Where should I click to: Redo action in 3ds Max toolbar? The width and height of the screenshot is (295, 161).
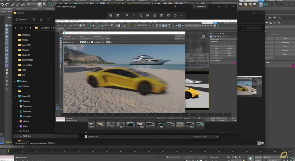[x=7, y=4]
